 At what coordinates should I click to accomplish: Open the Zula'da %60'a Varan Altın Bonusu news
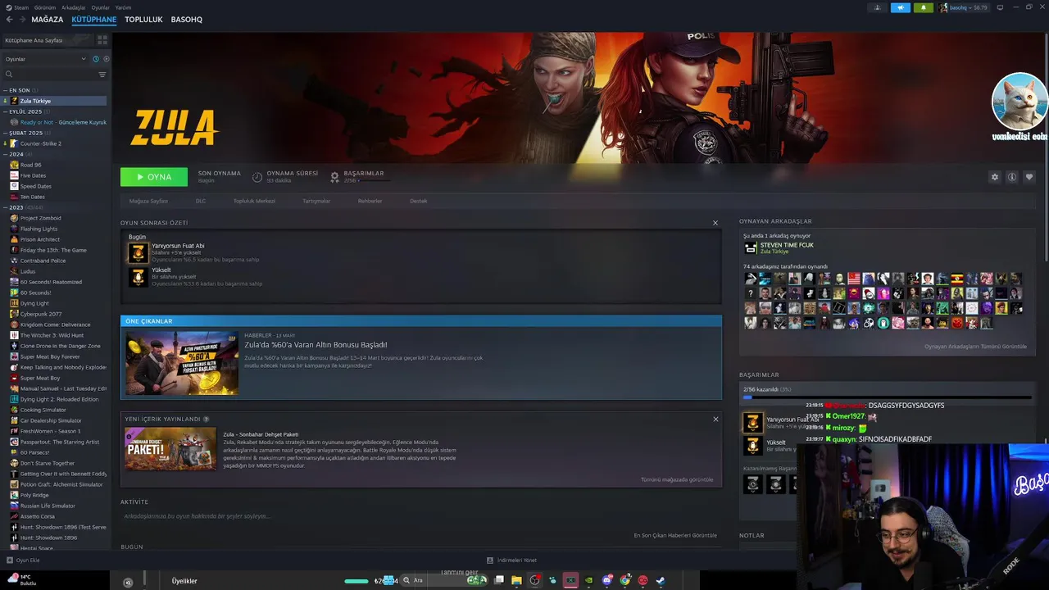(316, 345)
